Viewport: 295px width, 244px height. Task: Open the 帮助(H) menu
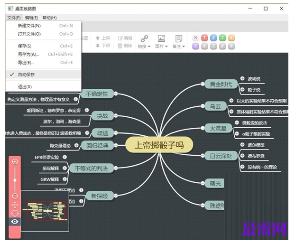point(49,18)
